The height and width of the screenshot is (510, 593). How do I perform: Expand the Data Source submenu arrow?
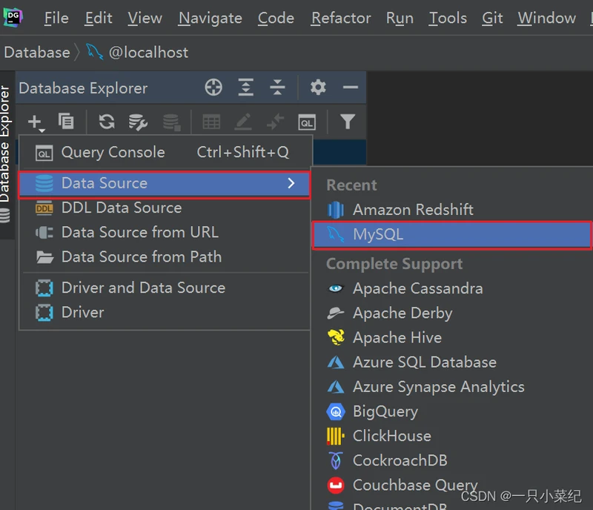(291, 183)
